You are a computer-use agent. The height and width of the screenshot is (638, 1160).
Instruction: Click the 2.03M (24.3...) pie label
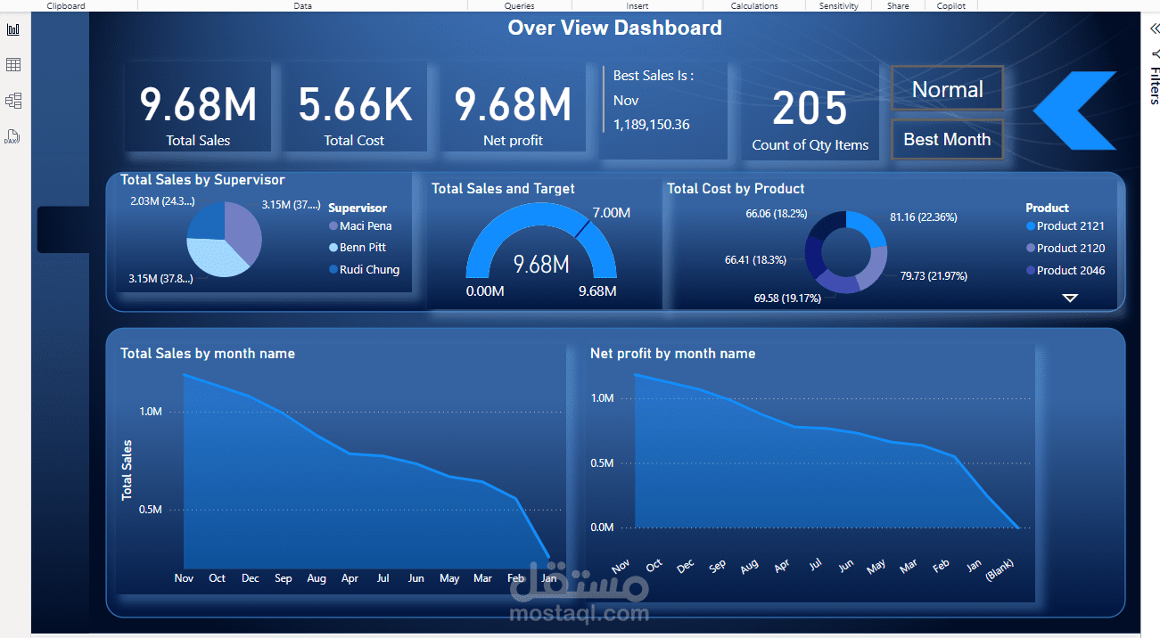(162, 201)
